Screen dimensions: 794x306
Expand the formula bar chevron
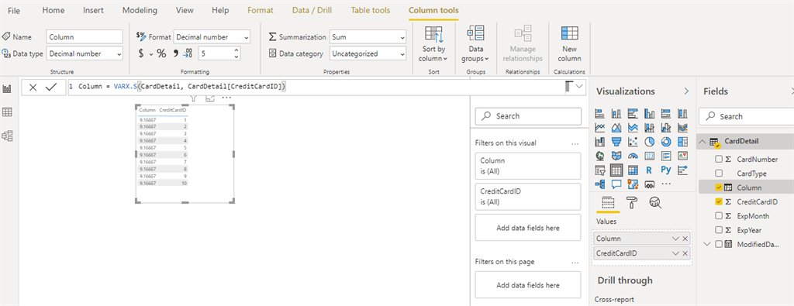[x=579, y=87]
